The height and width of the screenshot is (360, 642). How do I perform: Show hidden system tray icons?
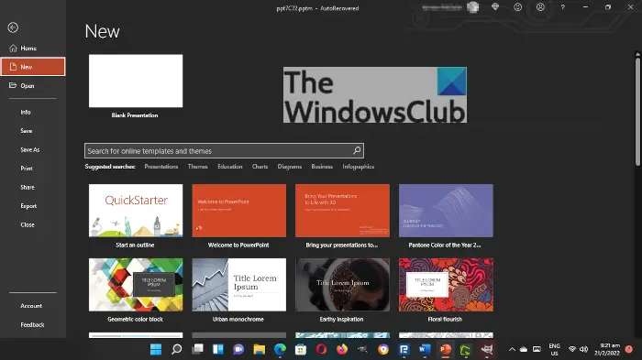(x=512, y=349)
